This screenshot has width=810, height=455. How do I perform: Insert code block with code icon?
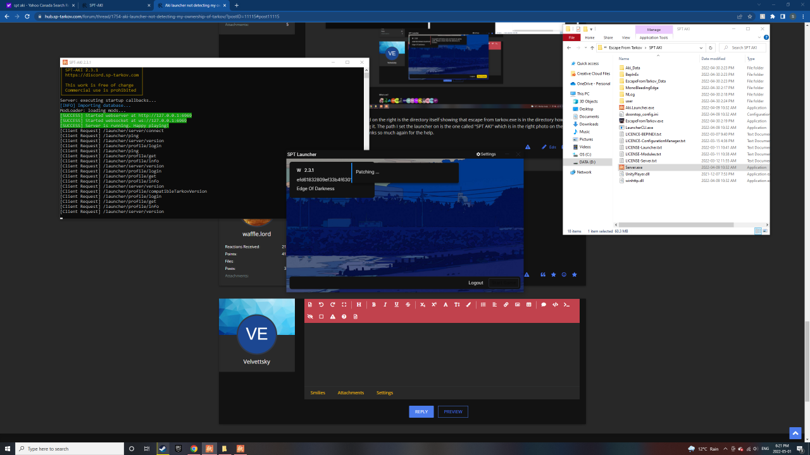555,305
